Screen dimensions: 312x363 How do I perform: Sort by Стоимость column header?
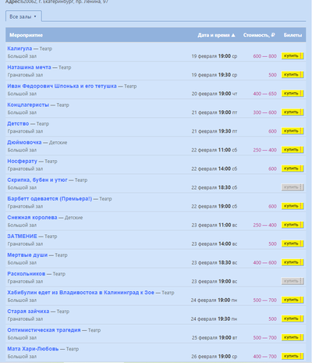pyautogui.click(x=259, y=35)
